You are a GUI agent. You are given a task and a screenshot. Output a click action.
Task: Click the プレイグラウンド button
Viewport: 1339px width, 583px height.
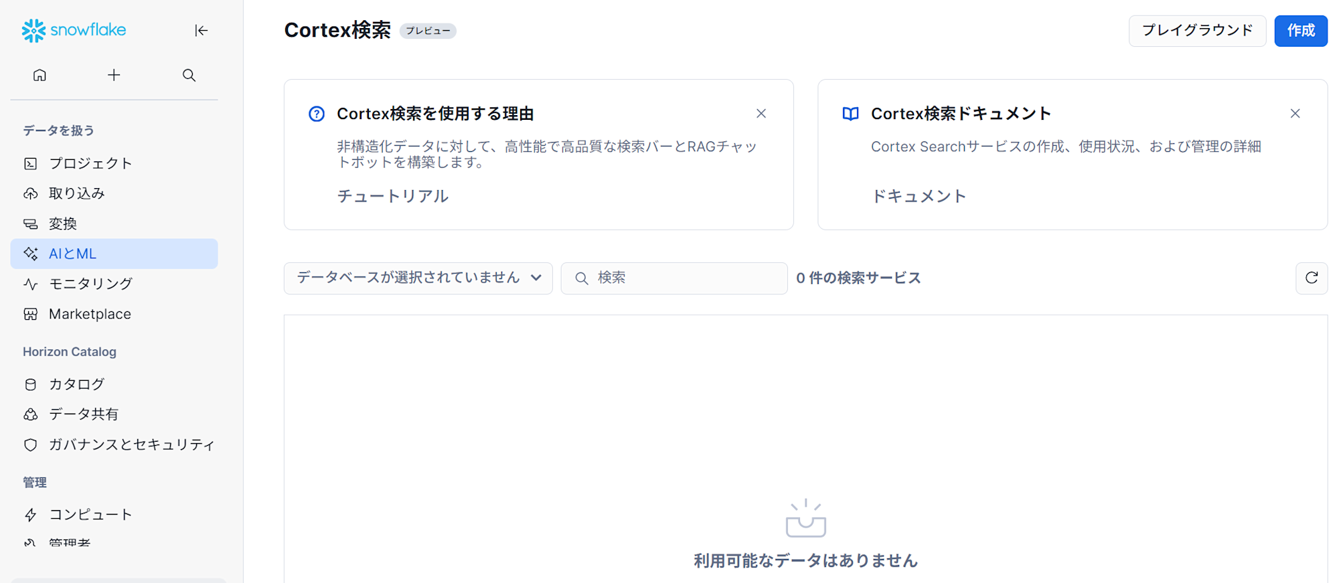pyautogui.click(x=1197, y=31)
